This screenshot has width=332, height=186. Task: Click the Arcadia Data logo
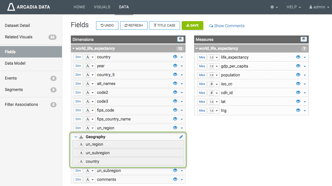(x=29, y=7)
